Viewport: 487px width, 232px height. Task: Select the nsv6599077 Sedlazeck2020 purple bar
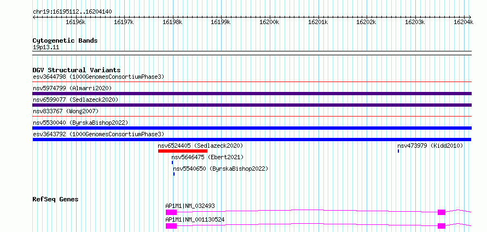pos(252,105)
